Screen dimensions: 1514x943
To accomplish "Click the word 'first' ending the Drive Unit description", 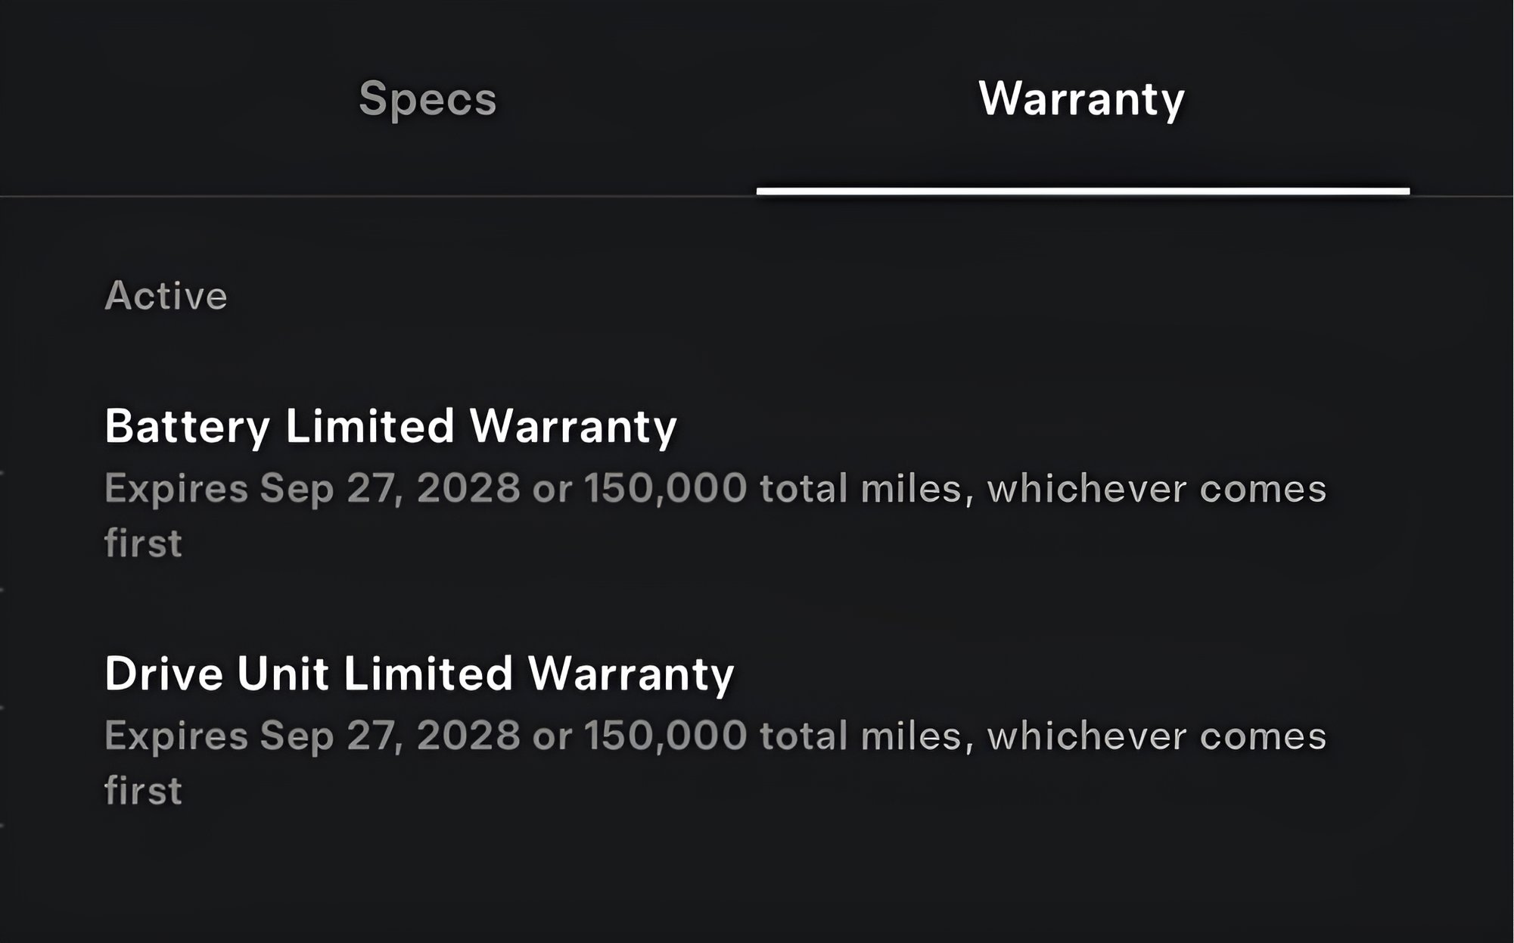I will click(x=143, y=790).
